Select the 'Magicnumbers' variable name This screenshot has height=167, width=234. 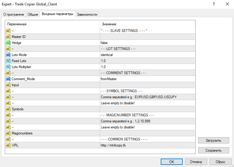(x=22, y=133)
